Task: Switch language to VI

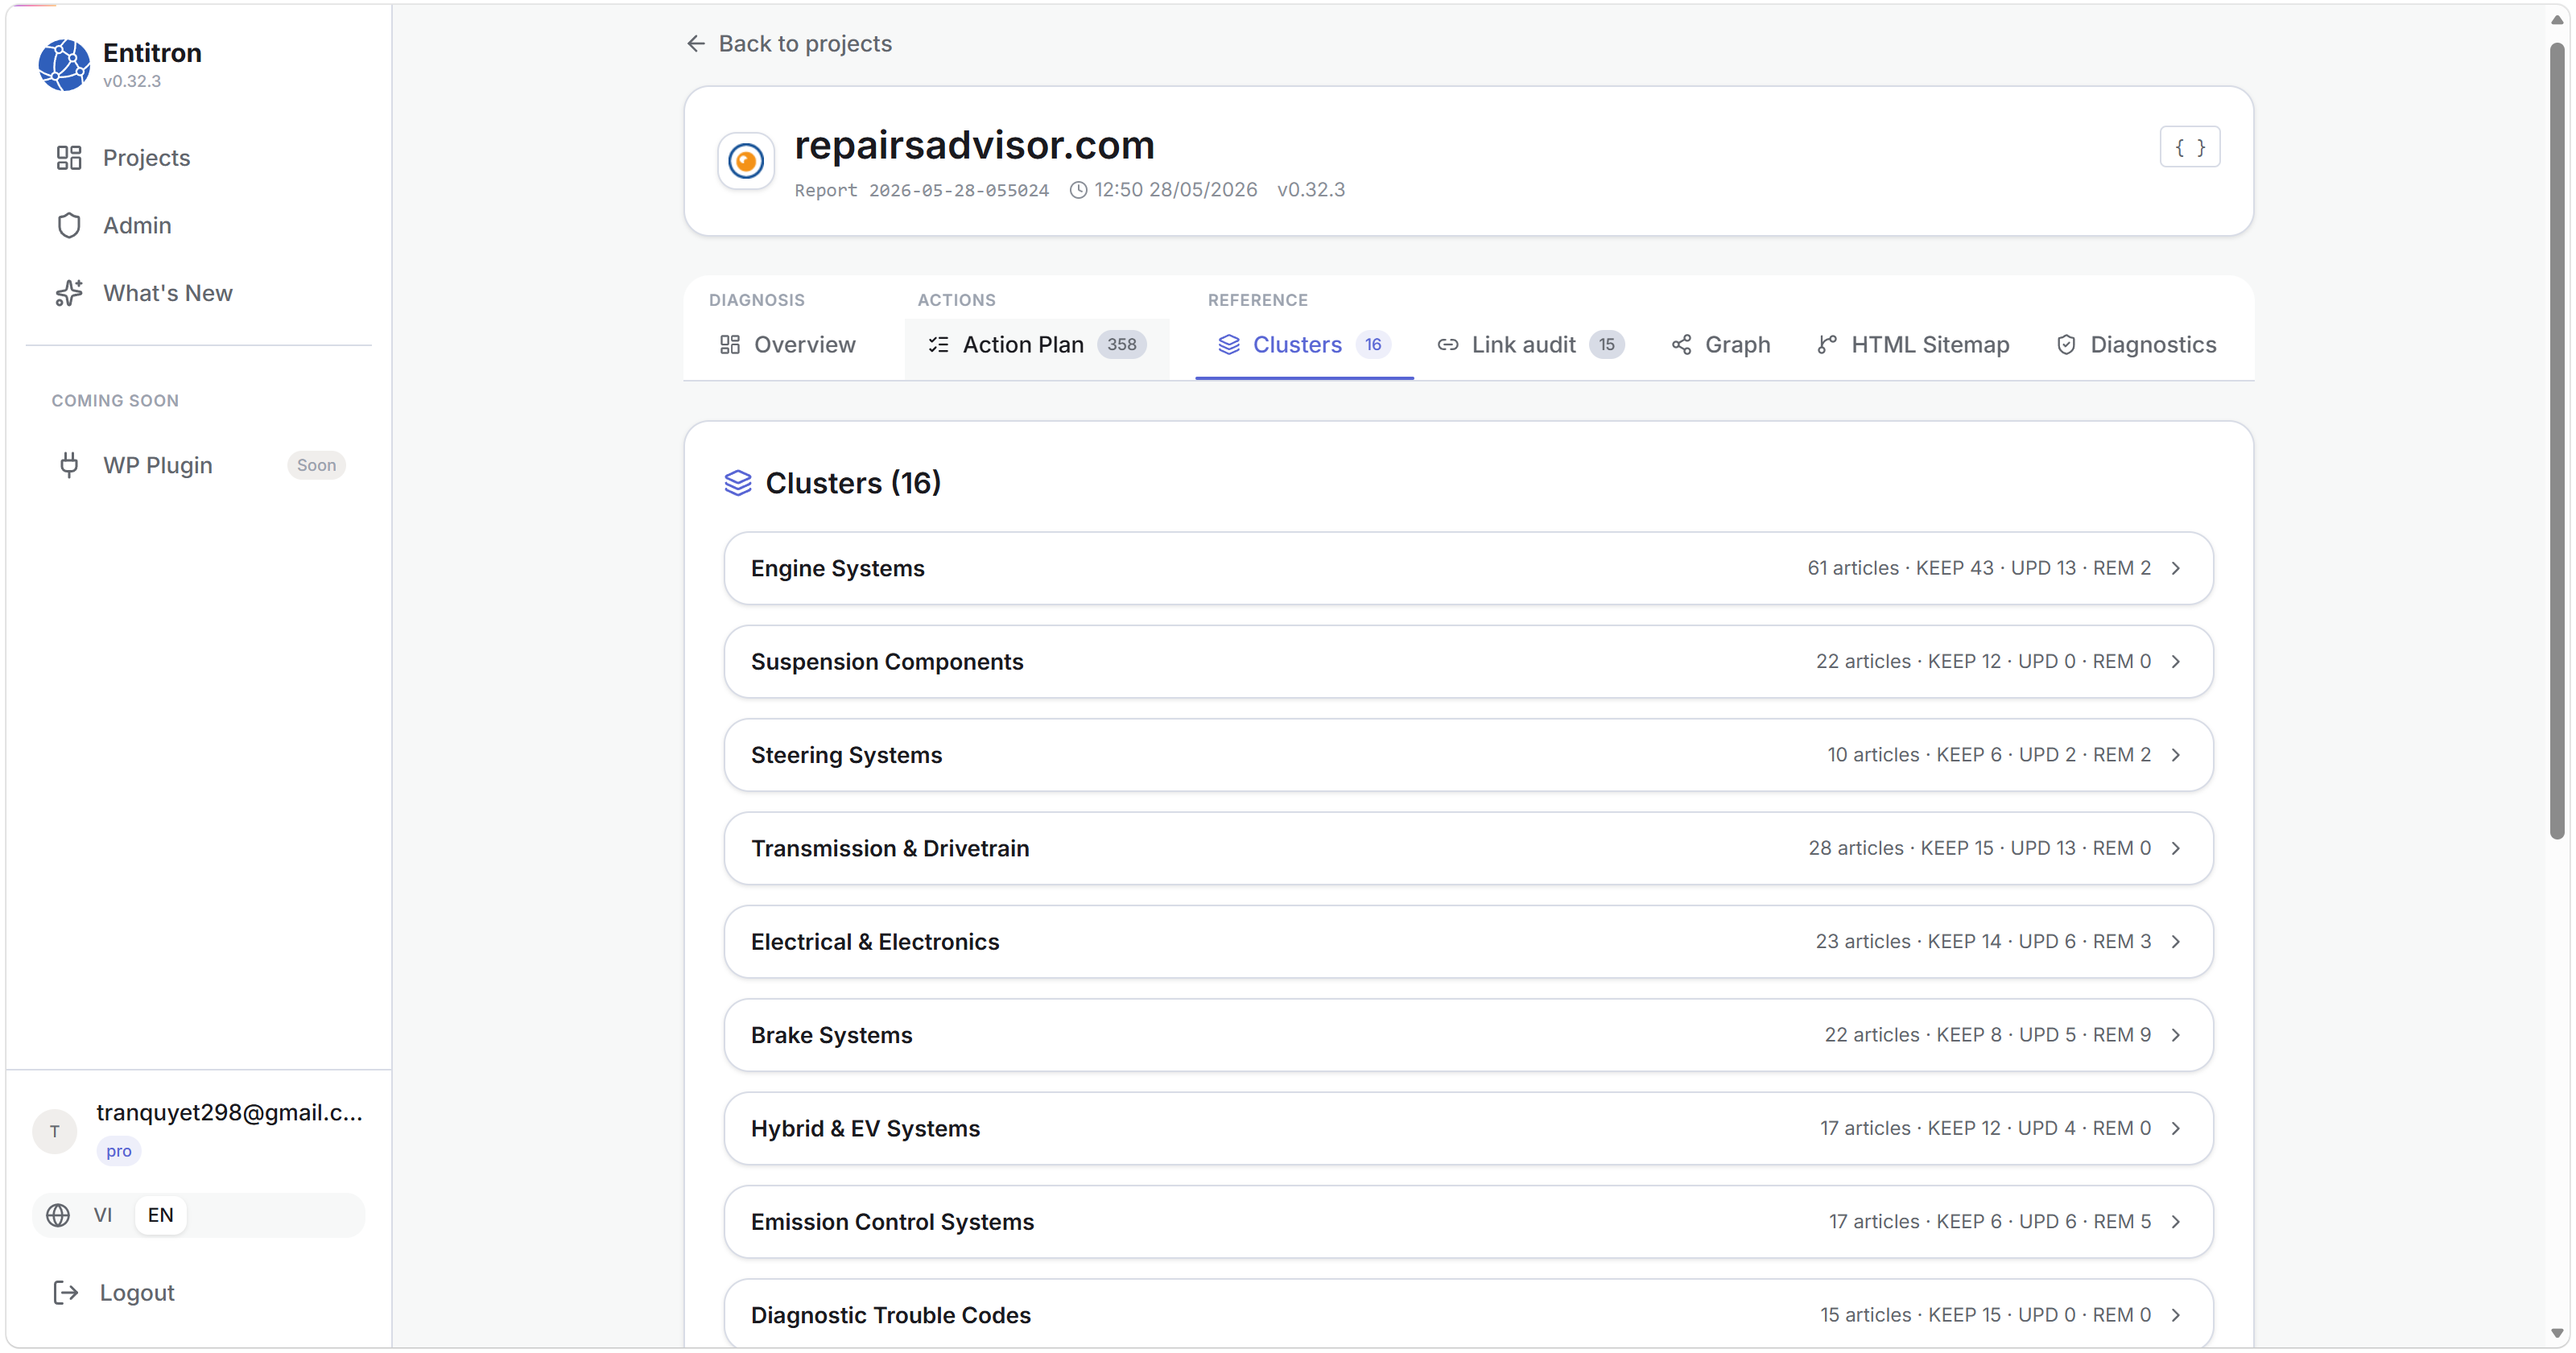Action: tap(102, 1215)
